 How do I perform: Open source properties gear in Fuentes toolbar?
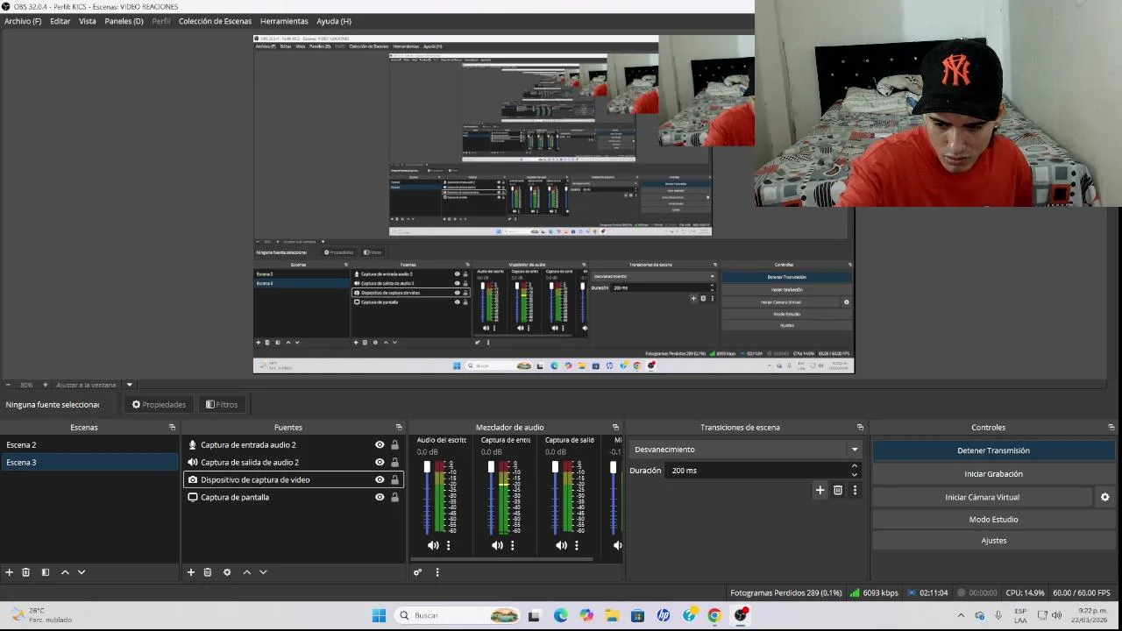coord(227,572)
